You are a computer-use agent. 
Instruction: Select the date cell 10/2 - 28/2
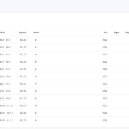[5, 47]
